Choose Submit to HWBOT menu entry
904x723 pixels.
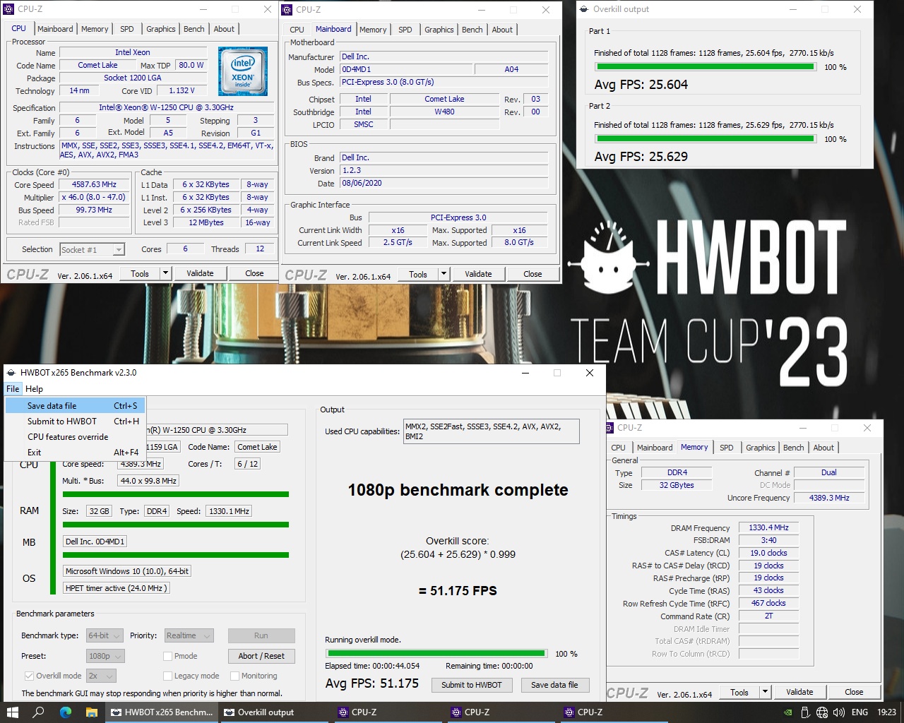pyautogui.click(x=75, y=422)
